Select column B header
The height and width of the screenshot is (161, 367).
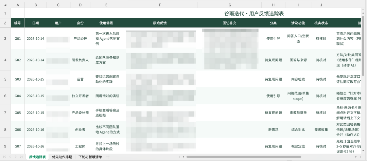coord(36,5)
